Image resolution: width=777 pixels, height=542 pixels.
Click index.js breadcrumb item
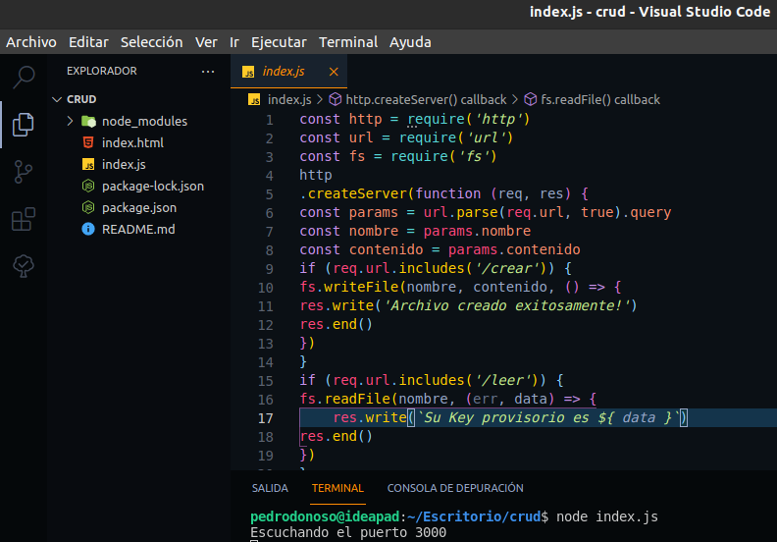pyautogui.click(x=289, y=100)
